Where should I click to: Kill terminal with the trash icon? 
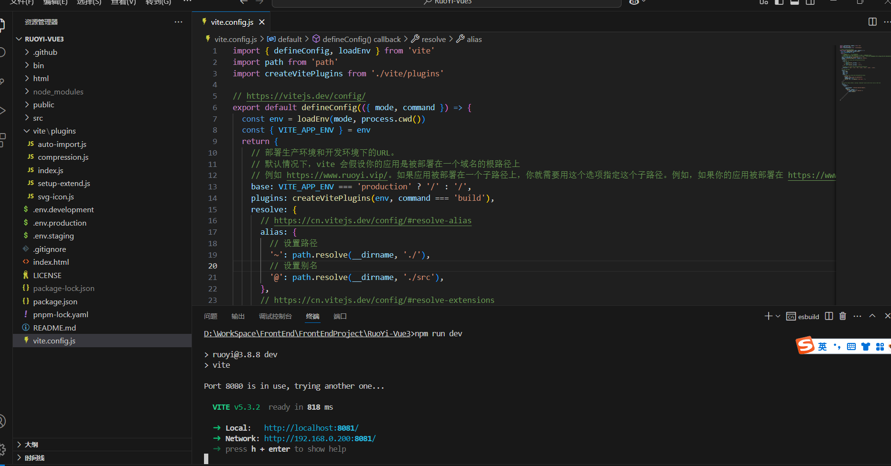[843, 316]
